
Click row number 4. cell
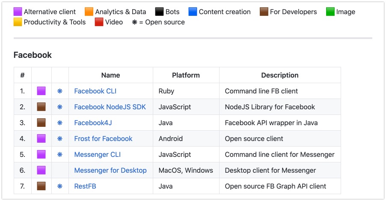click(22, 138)
